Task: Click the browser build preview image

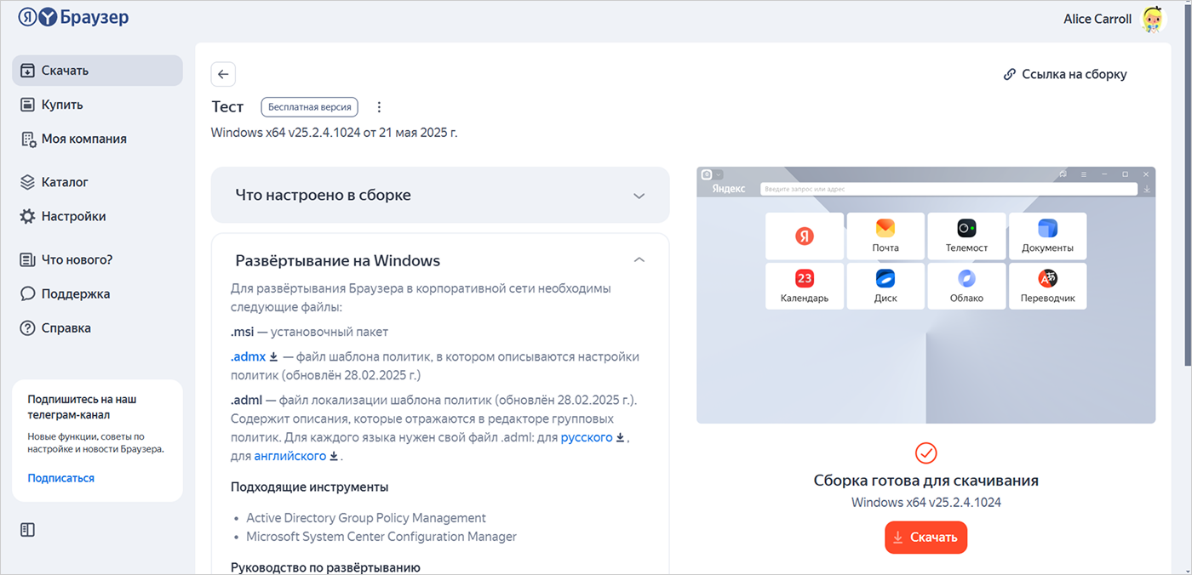Action: click(926, 294)
